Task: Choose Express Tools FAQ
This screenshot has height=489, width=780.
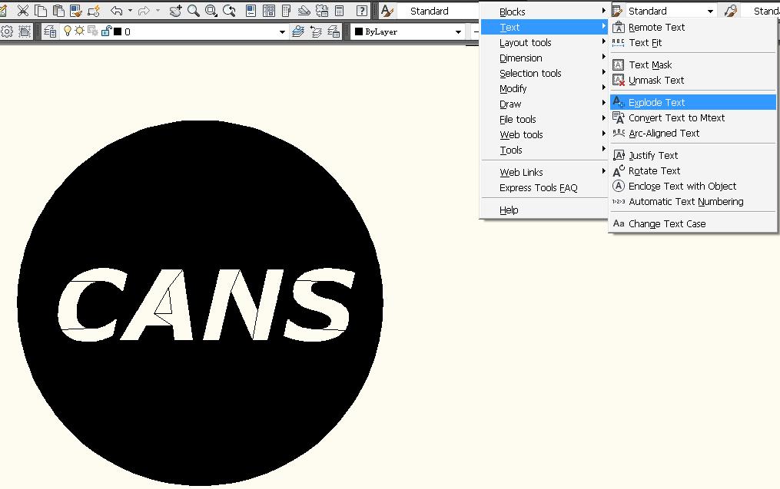Action: (x=544, y=188)
